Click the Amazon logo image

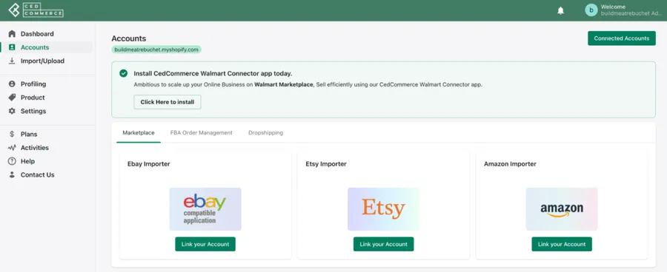click(562, 209)
